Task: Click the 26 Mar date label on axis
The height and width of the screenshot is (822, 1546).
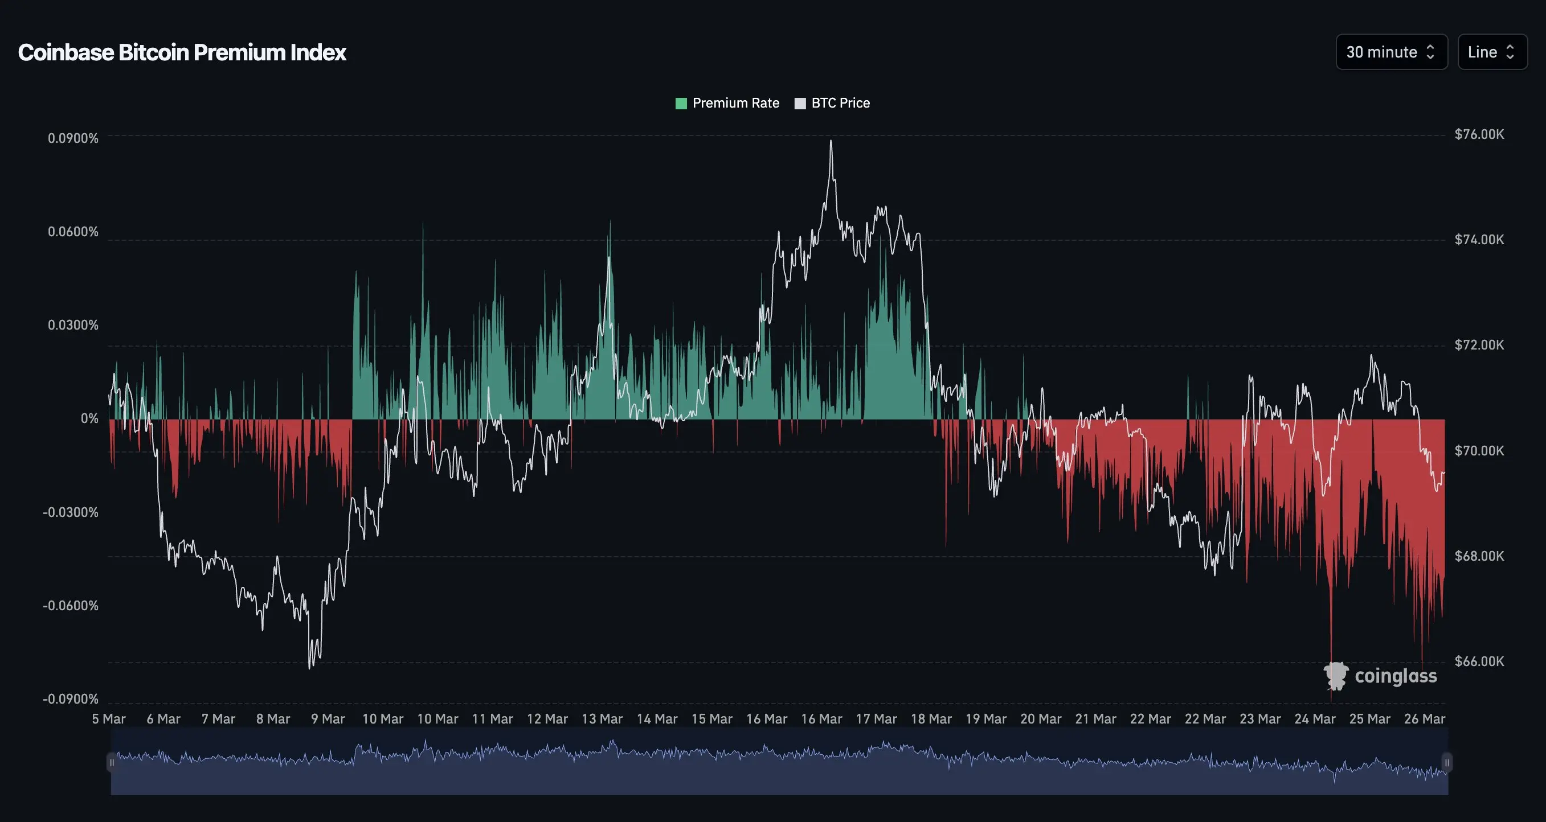Action: (x=1424, y=718)
